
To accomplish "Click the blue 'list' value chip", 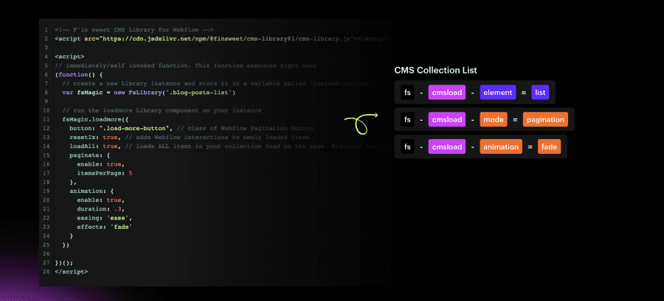I will pyautogui.click(x=540, y=93).
